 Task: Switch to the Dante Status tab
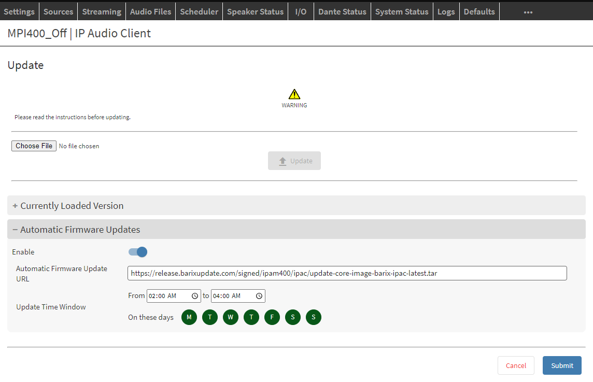[x=342, y=11]
